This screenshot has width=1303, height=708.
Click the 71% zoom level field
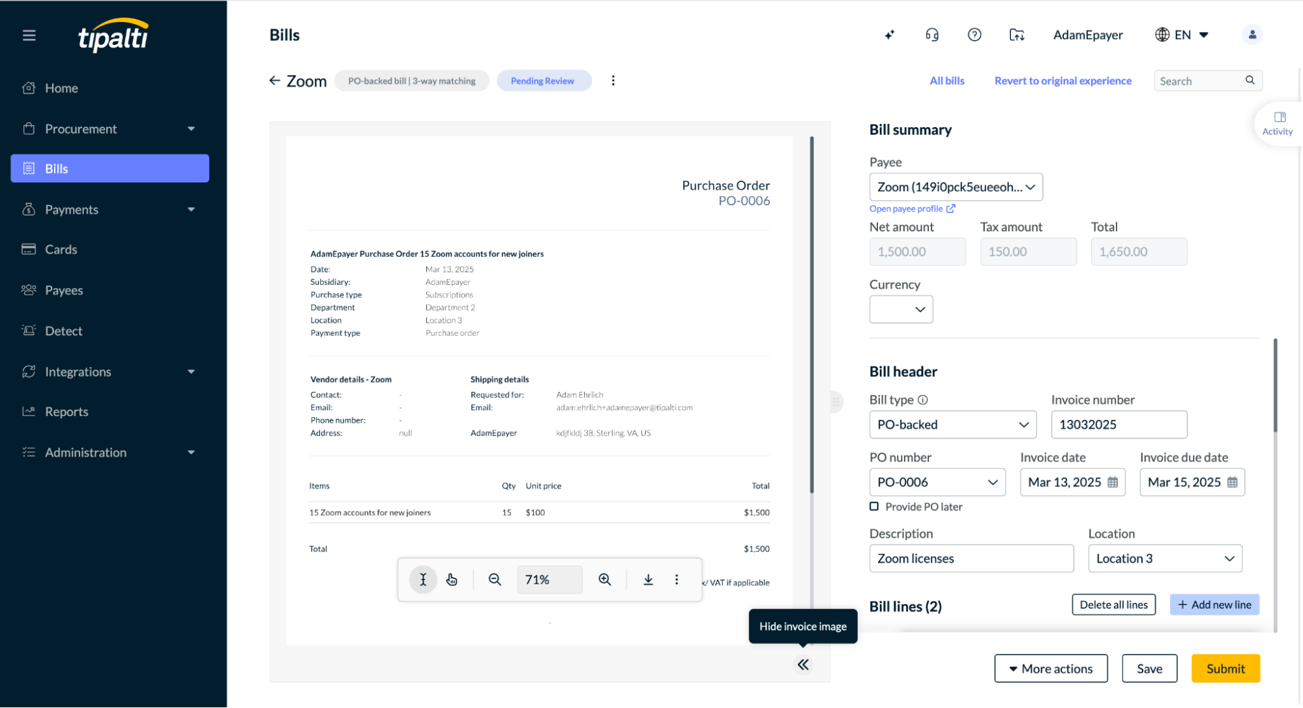(x=549, y=580)
